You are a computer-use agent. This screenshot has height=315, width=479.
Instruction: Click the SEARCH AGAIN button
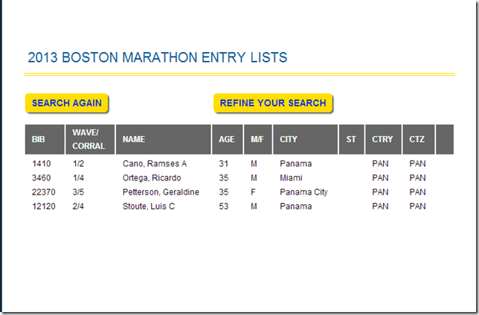tap(67, 103)
